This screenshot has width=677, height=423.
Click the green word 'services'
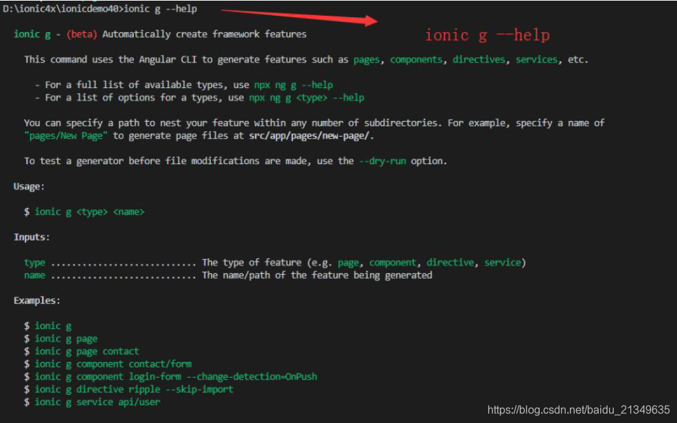tap(537, 60)
